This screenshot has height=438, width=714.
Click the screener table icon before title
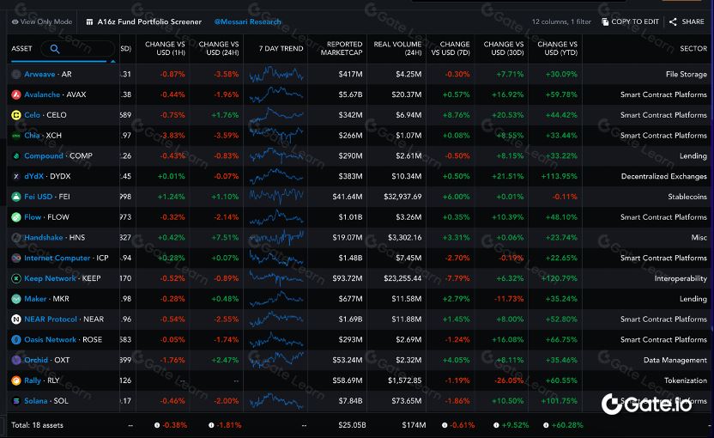tap(89, 21)
